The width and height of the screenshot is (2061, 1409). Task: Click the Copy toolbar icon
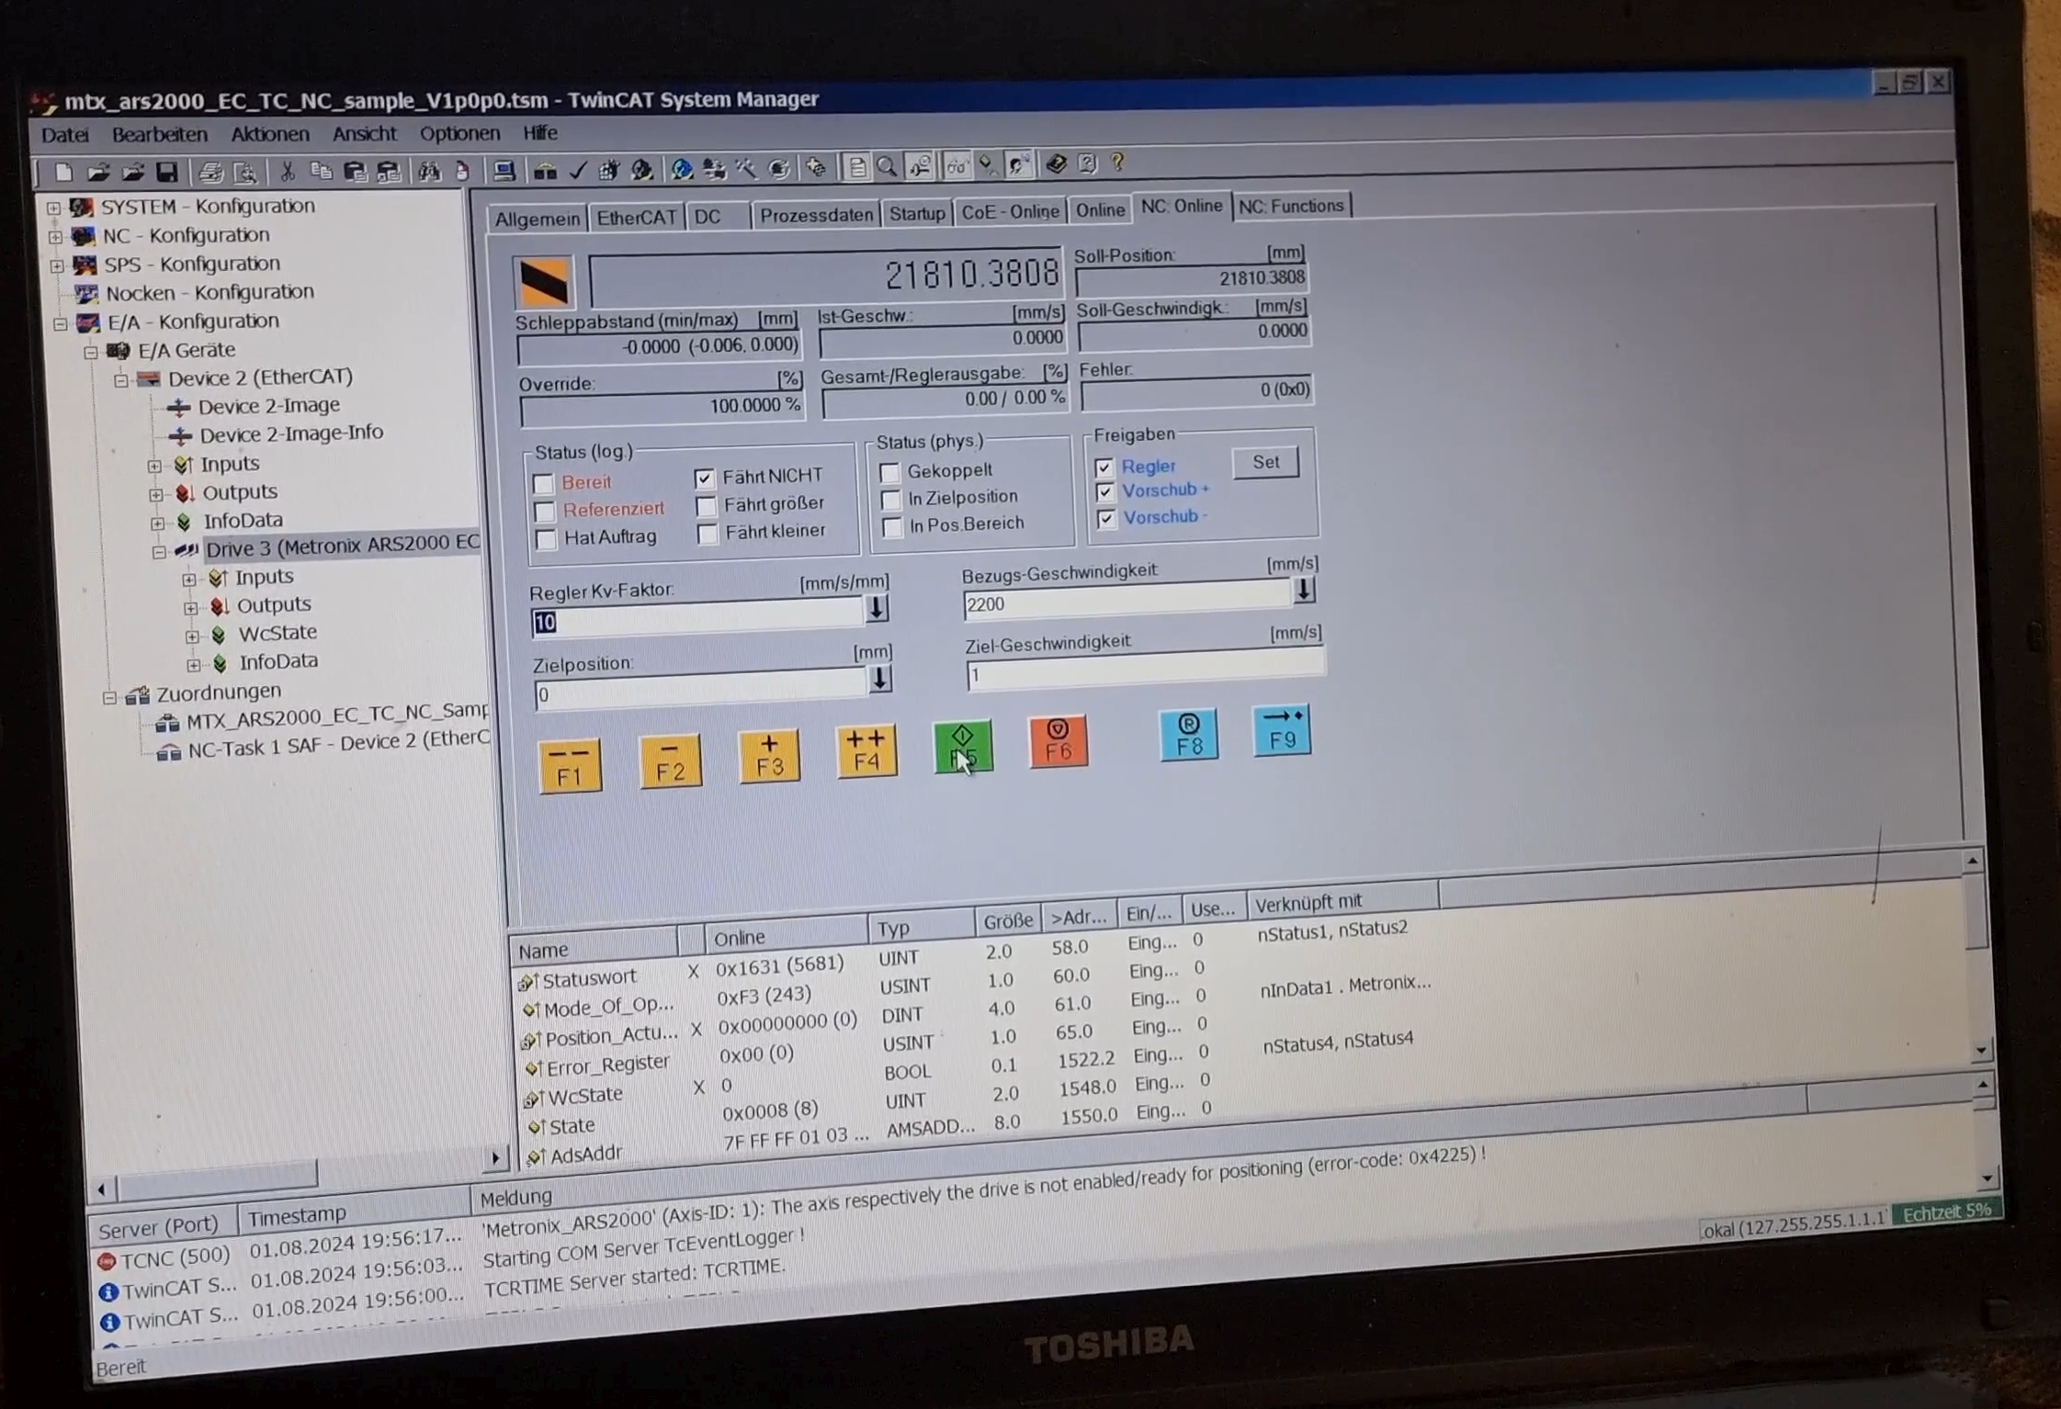(x=321, y=172)
